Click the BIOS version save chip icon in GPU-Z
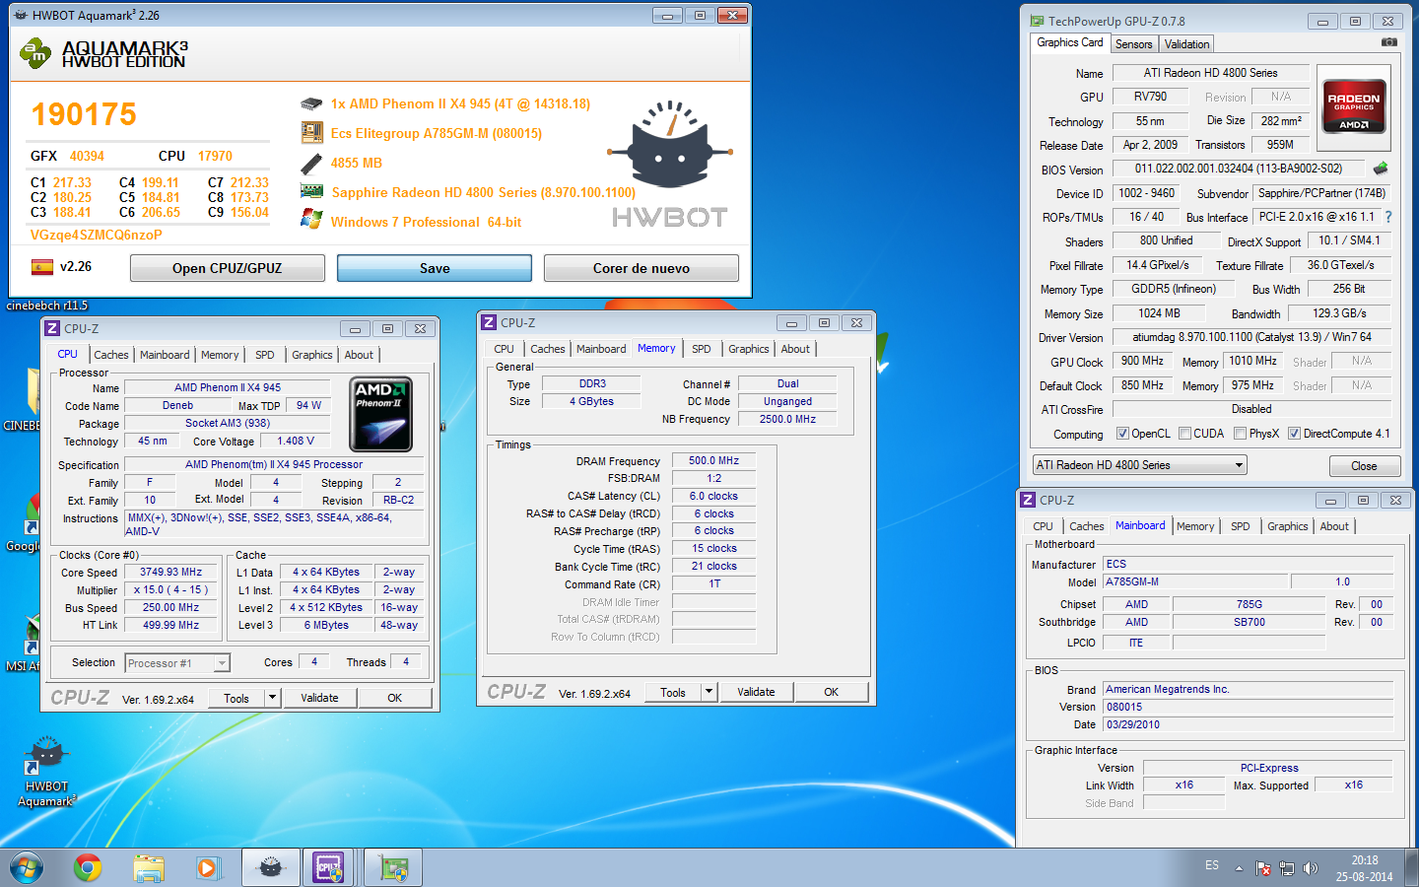The width and height of the screenshot is (1419, 887). tap(1381, 169)
